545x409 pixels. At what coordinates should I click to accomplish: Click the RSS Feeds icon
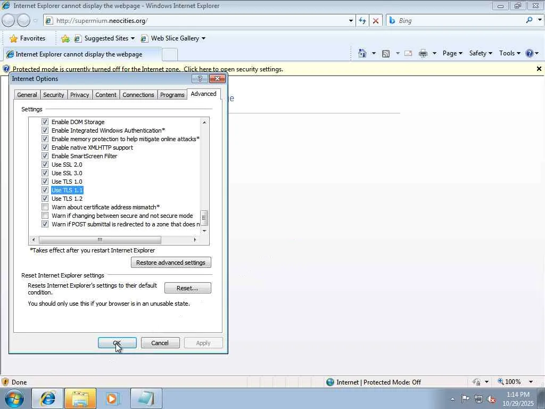pyautogui.click(x=385, y=53)
